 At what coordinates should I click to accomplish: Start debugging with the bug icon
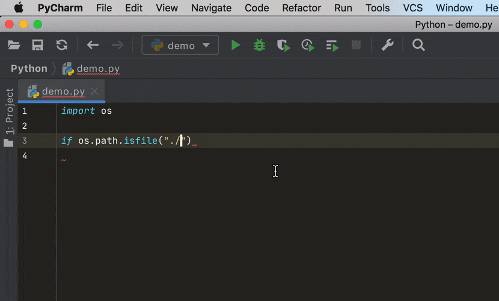259,45
